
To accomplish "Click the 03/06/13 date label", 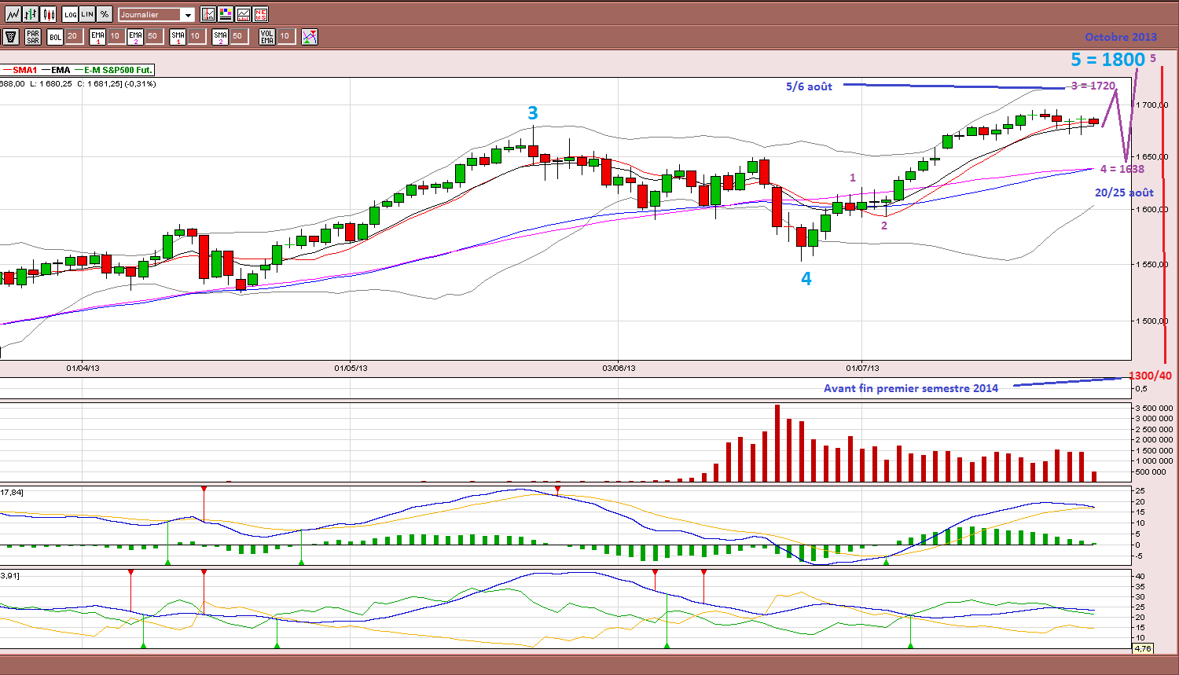I will (x=619, y=368).
